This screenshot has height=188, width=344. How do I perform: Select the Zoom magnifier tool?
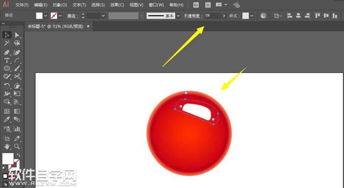pos(17,146)
